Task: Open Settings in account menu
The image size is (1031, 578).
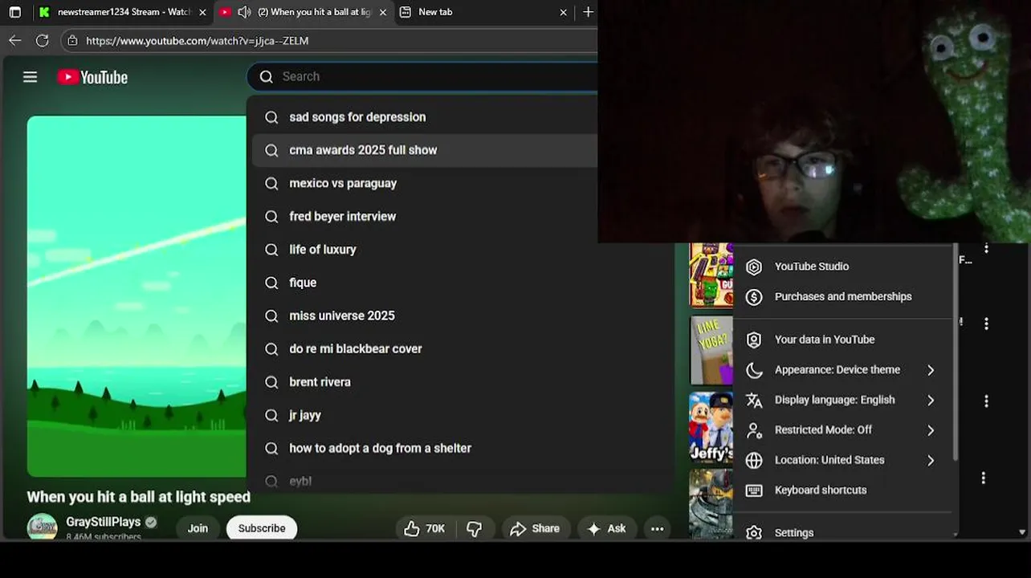Action: point(843,531)
